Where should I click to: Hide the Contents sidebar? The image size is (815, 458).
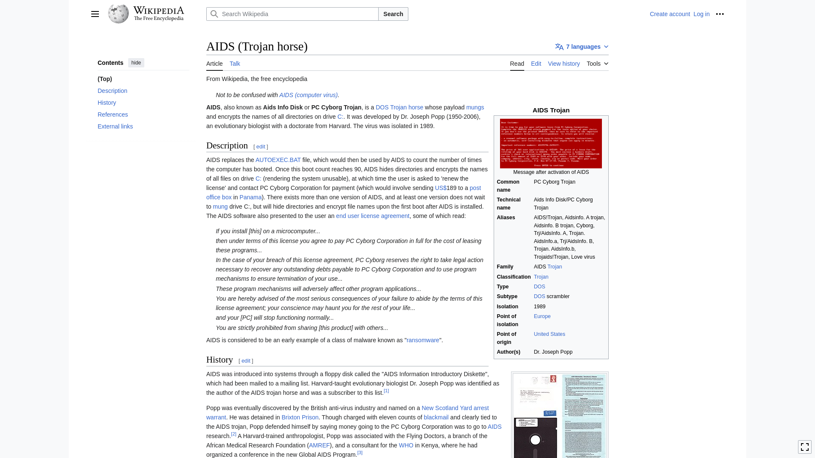pos(136,63)
